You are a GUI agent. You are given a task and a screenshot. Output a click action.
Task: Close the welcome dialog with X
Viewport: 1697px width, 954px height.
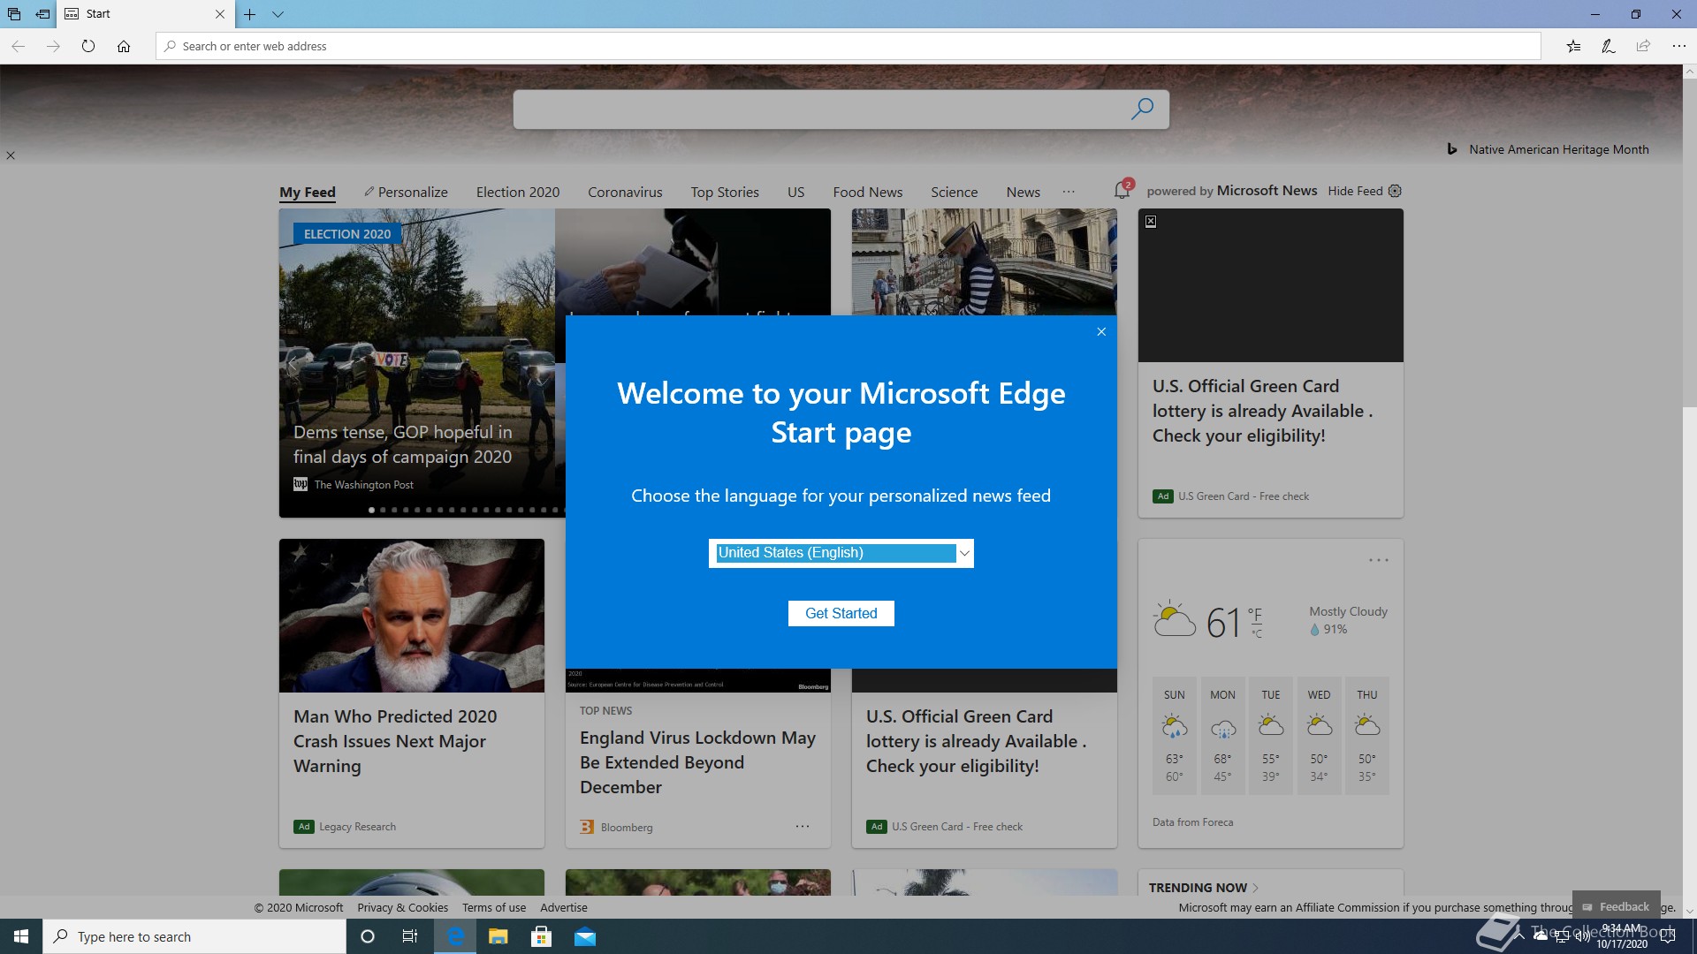(x=1101, y=331)
